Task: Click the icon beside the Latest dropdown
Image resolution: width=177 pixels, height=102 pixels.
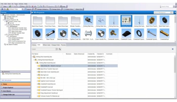Action: pyautogui.click(x=60, y=49)
